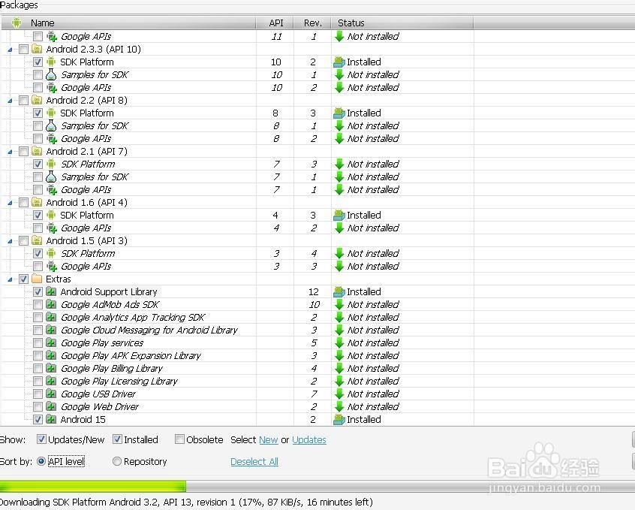Check Google APIs under Android 2.1

38,189
